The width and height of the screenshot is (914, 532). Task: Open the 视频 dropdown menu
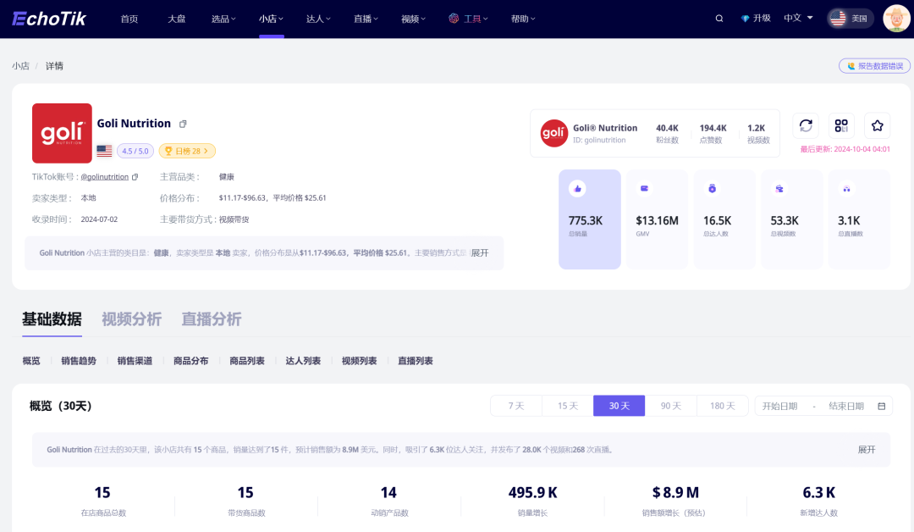coord(413,19)
